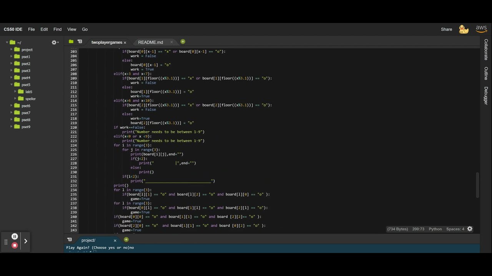Select the speller folder
Viewport: 492px width, 276px height.
tap(30, 99)
